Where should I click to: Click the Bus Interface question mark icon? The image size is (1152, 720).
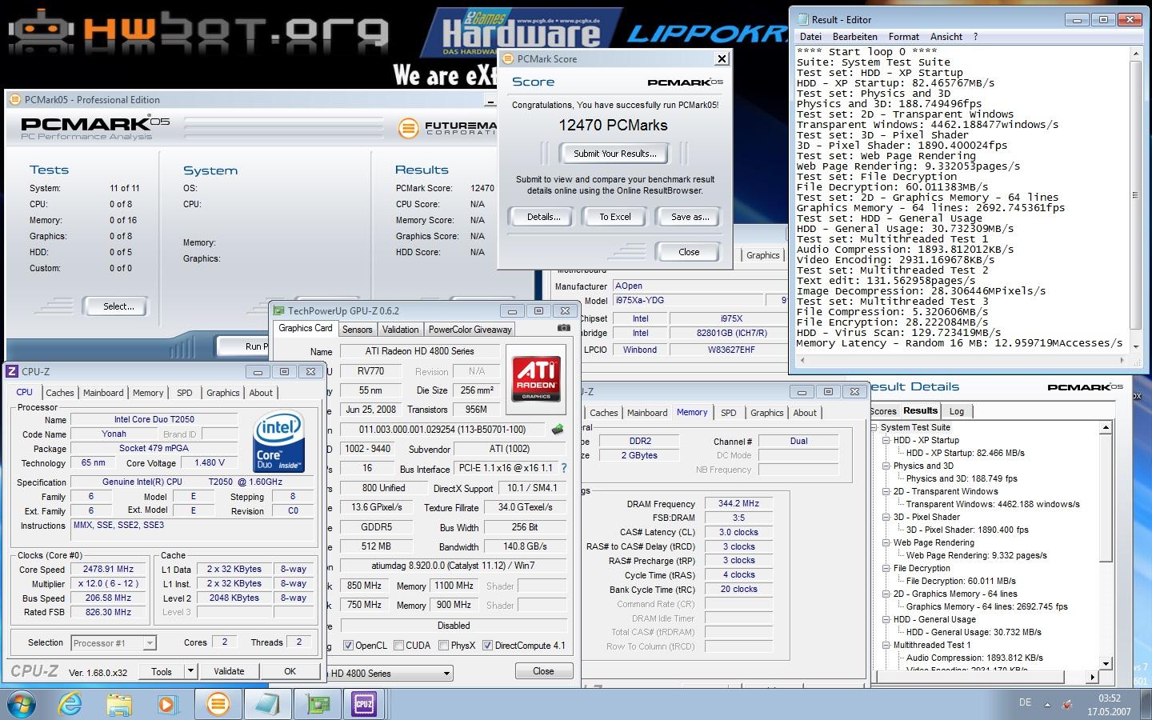(x=563, y=468)
